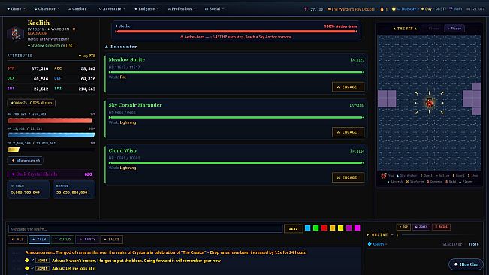Viewport: 489px width, 275px height.
Task: Click the flame streak icon
Action: (382, 9)
